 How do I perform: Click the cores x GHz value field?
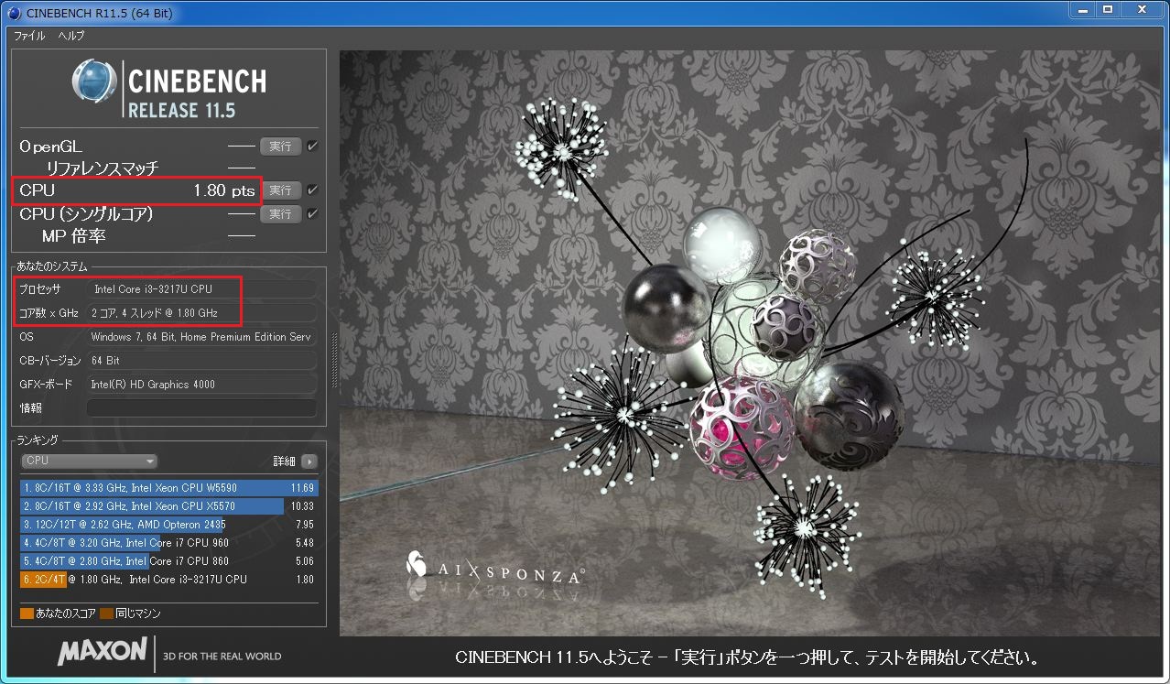click(x=201, y=313)
